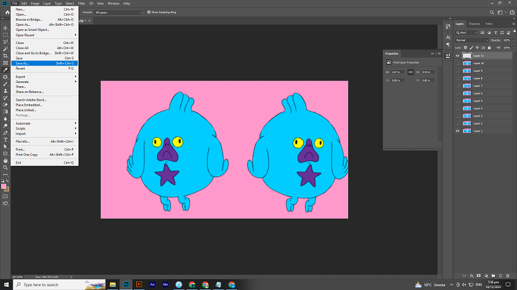Screen dimensions: 517x290
Task: Open the Filter menu in menu bar
Action: pos(81,3)
